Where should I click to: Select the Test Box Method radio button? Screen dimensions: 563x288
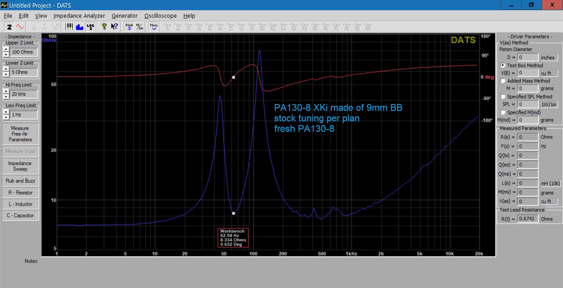(503, 65)
